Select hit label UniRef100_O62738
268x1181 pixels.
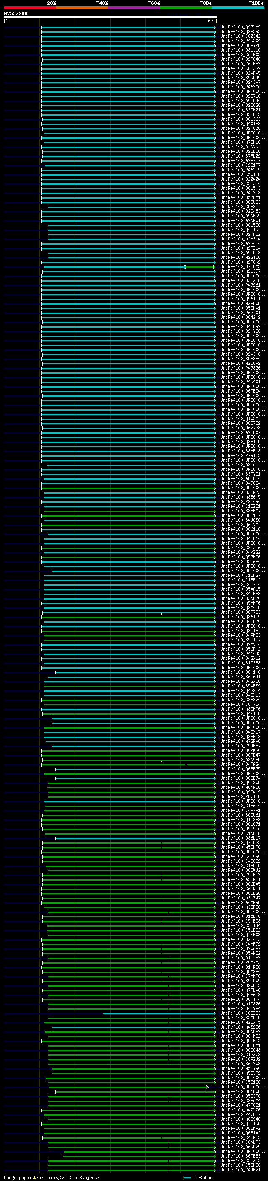pos(240,428)
